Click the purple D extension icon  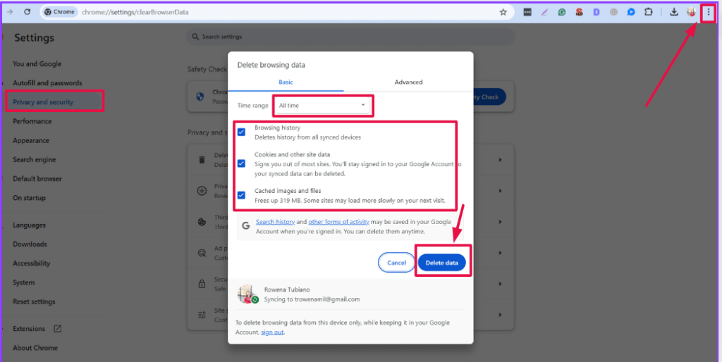pyautogui.click(x=596, y=13)
